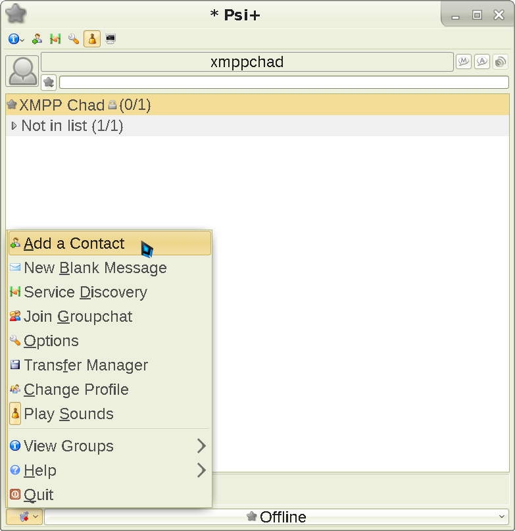The width and height of the screenshot is (515, 531).
Task: Click Quit in the main menu
Action: tap(38, 495)
